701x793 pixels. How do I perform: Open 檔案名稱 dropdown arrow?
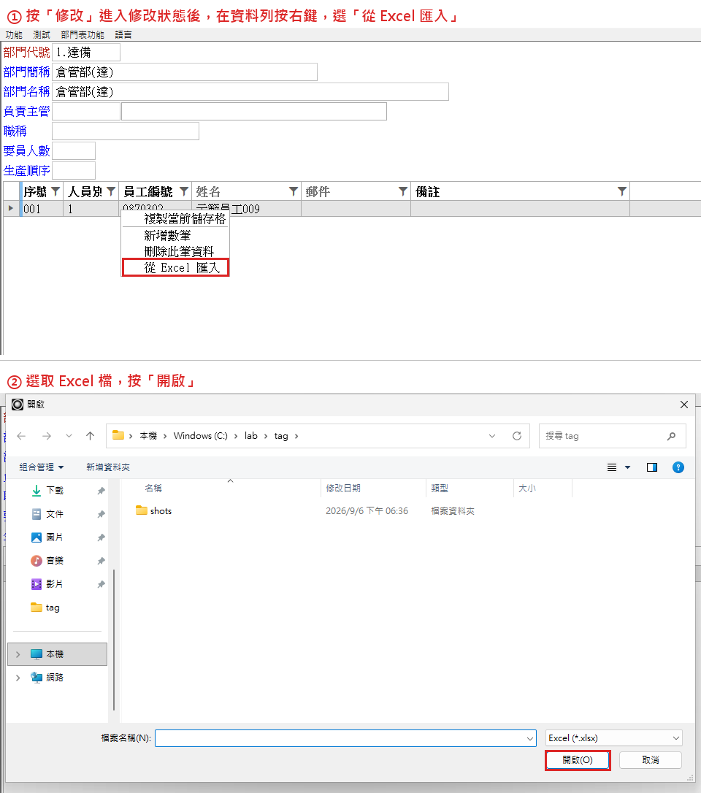[530, 738]
